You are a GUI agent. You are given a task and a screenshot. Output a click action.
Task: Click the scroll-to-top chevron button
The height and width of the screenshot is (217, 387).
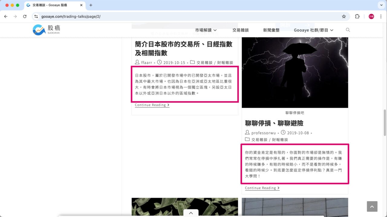(372, 206)
